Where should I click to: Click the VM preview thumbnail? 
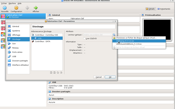pyautogui.click(x=157, y=30)
